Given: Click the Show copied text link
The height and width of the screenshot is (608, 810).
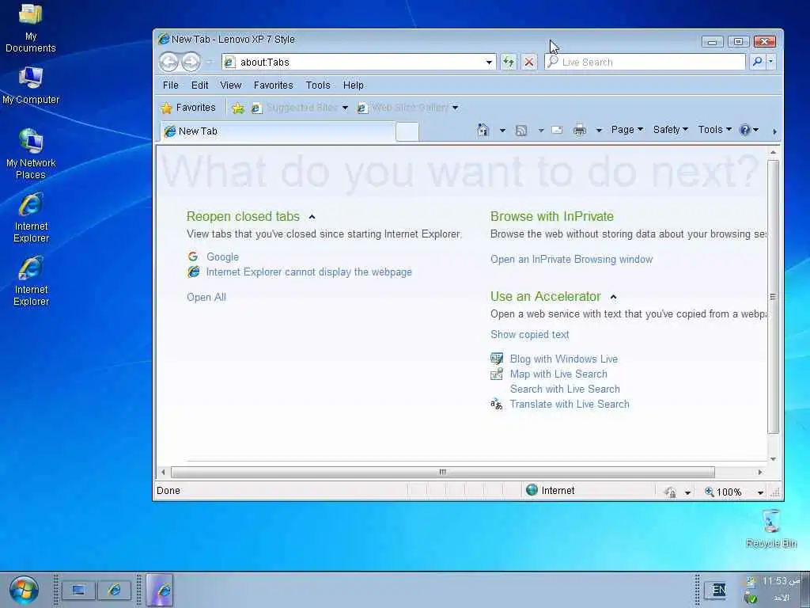Looking at the screenshot, I should pyautogui.click(x=529, y=334).
